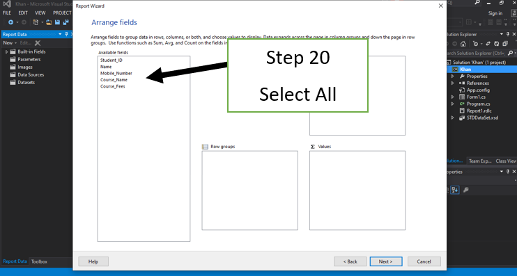Click inside the Row groups box
517x276 pixels.
[249, 190]
